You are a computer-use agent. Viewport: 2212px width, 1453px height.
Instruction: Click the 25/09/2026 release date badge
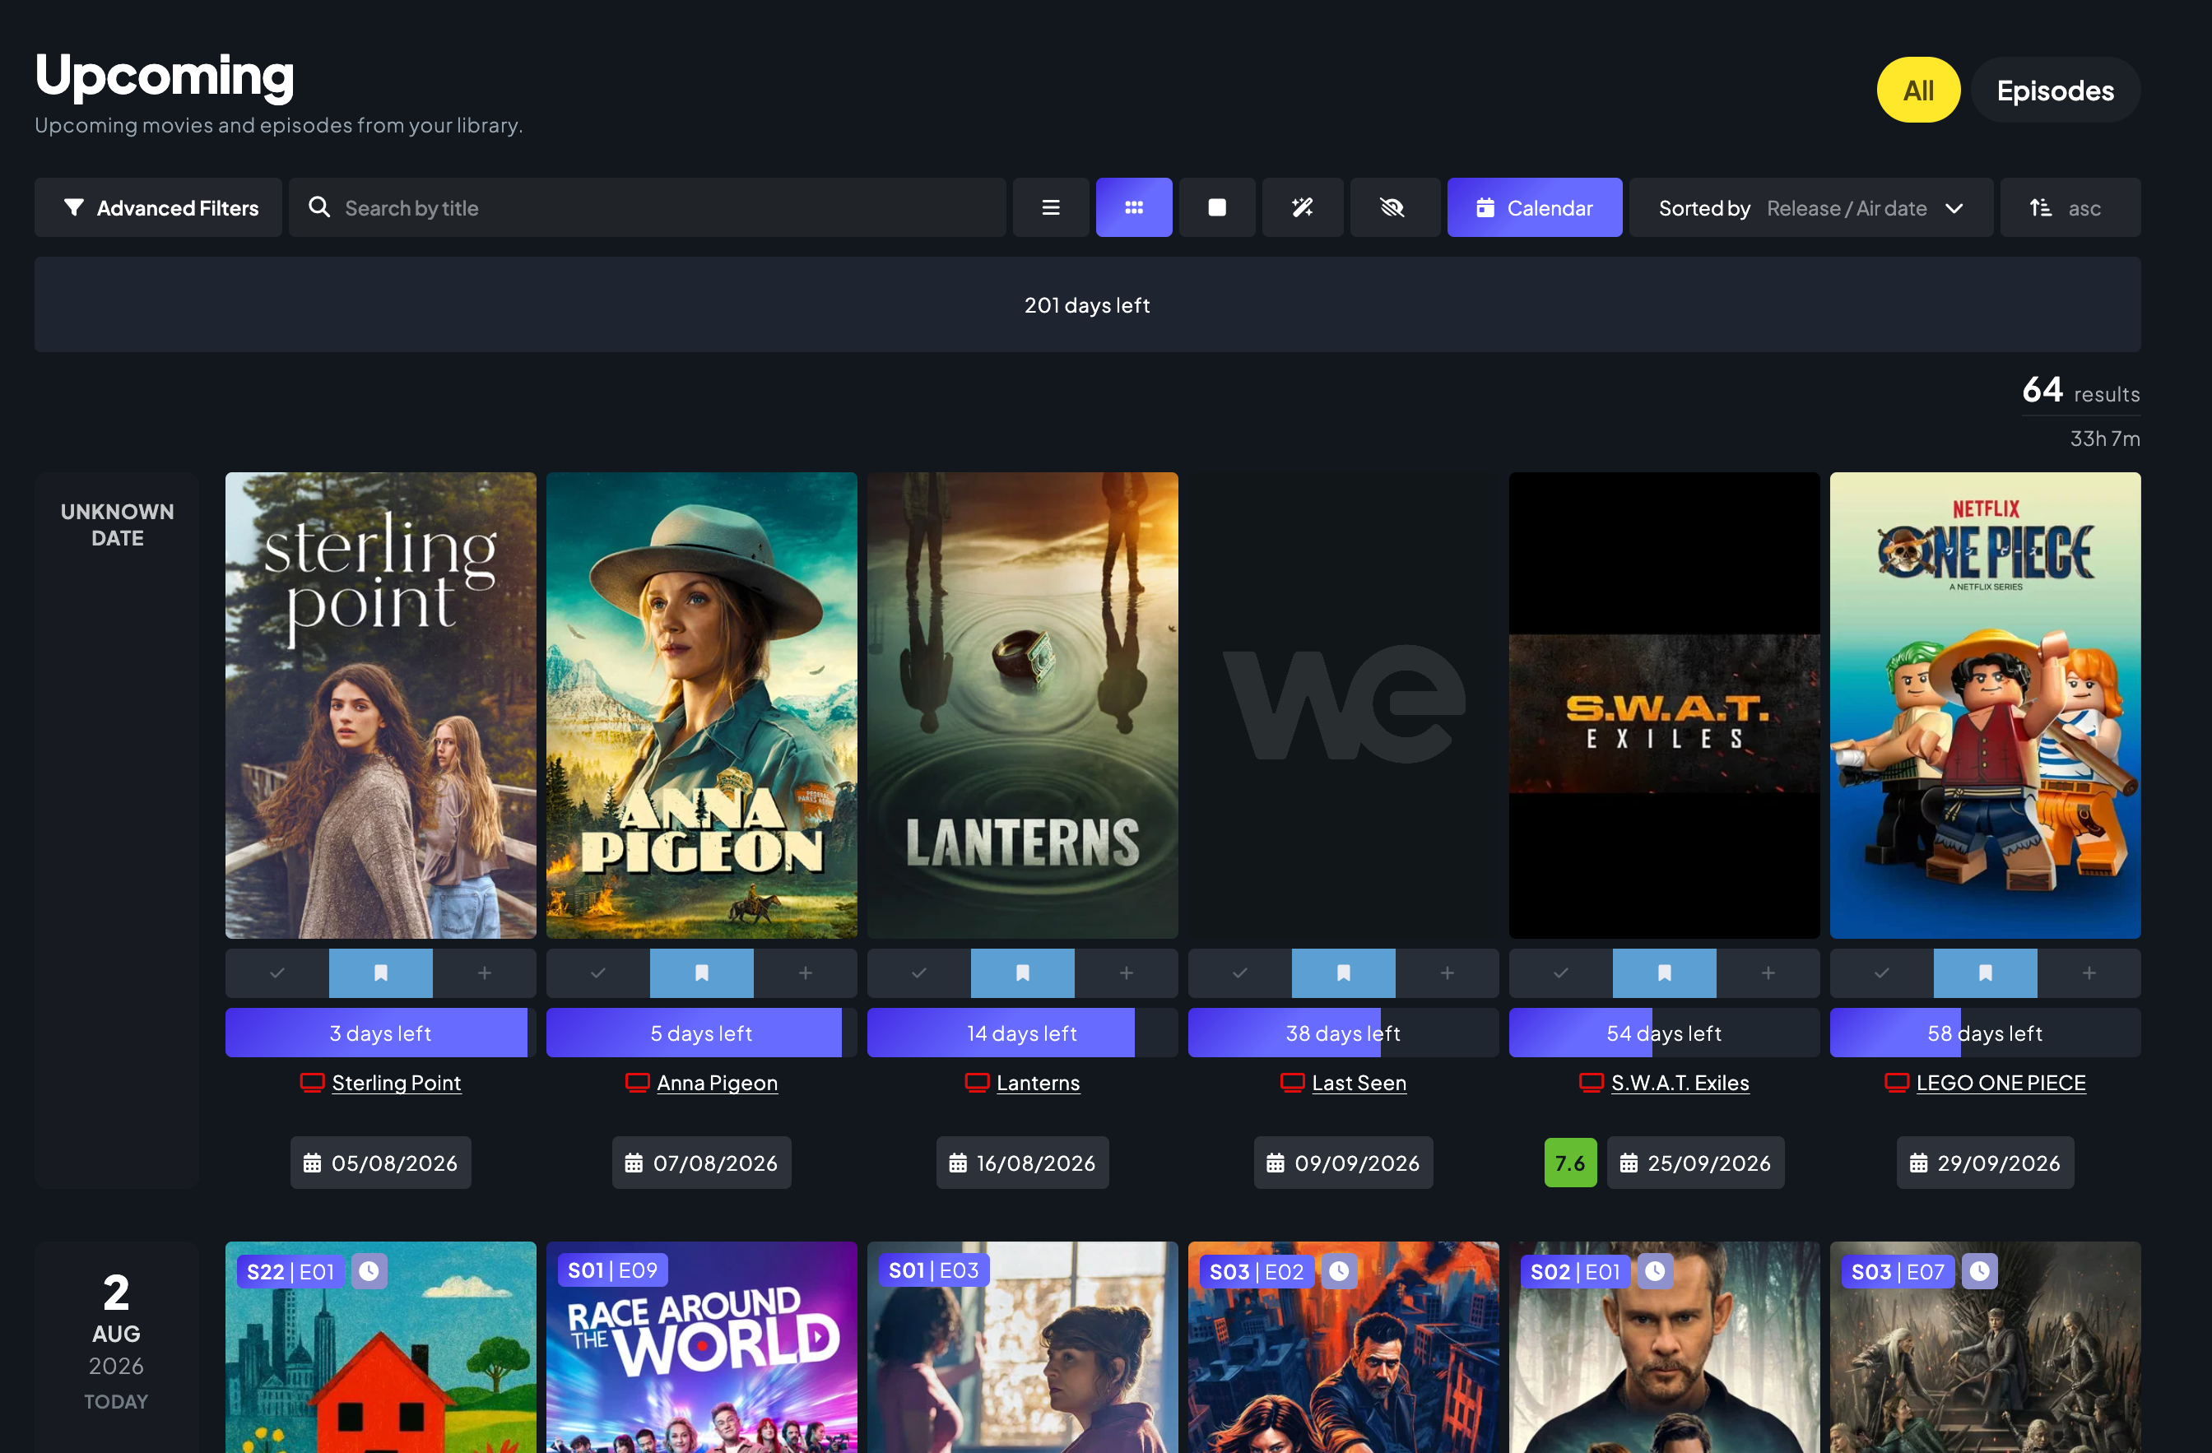1695,1163
